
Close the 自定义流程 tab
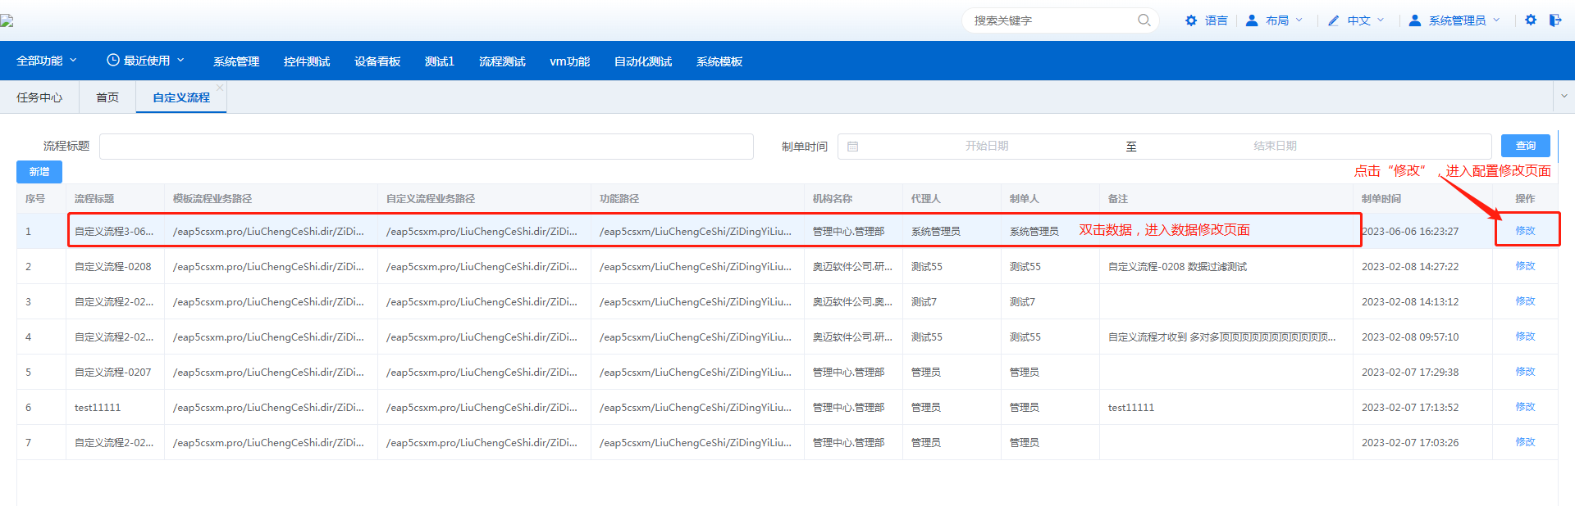click(220, 88)
